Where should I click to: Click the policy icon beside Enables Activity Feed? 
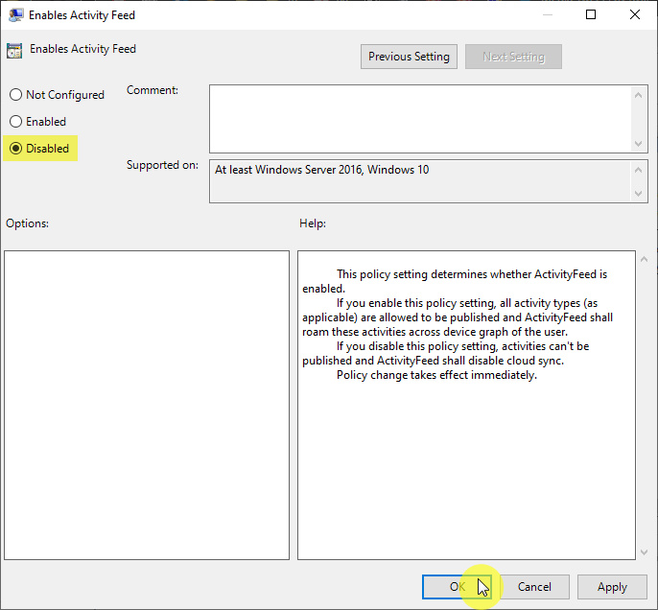[x=14, y=51]
